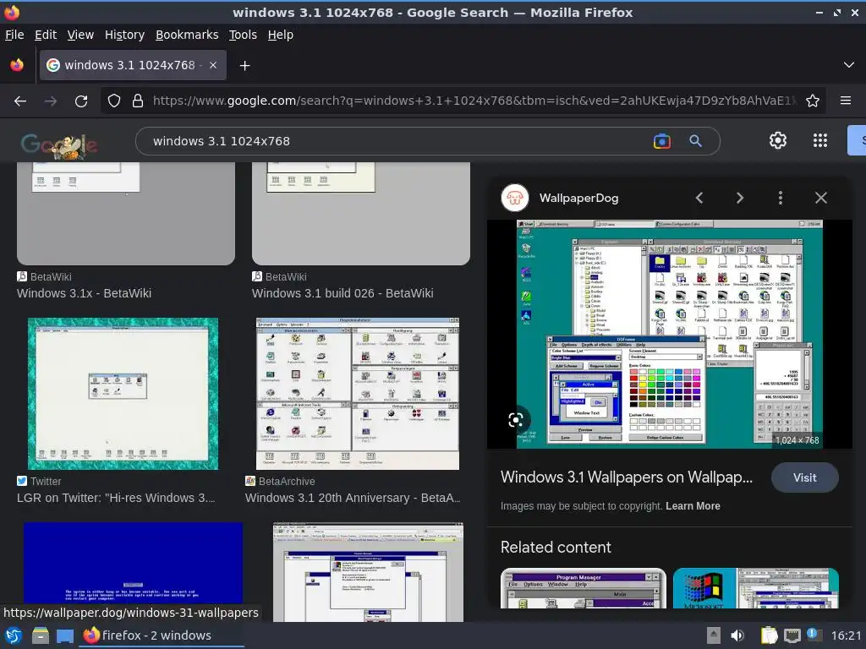The width and height of the screenshot is (866, 649).
Task: Click the forward navigation arrow
Action: (51, 101)
